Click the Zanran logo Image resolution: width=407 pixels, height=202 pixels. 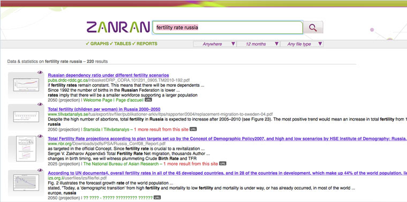click(118, 27)
